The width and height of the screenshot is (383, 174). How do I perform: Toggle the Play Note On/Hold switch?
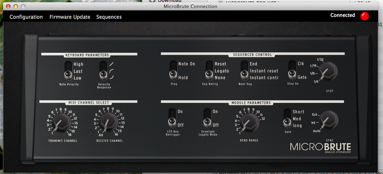(173, 70)
